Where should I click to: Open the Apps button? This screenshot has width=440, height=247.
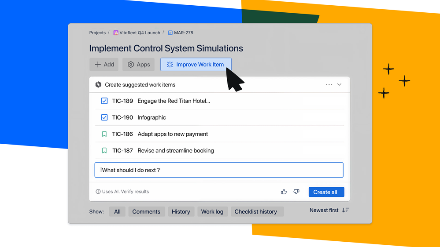pos(139,65)
